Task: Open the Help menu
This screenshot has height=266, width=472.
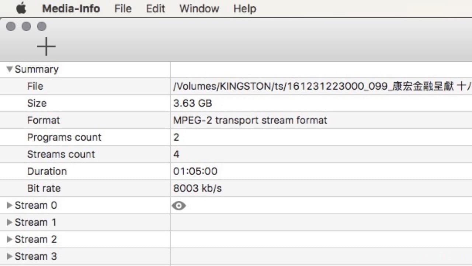Action: (x=244, y=8)
